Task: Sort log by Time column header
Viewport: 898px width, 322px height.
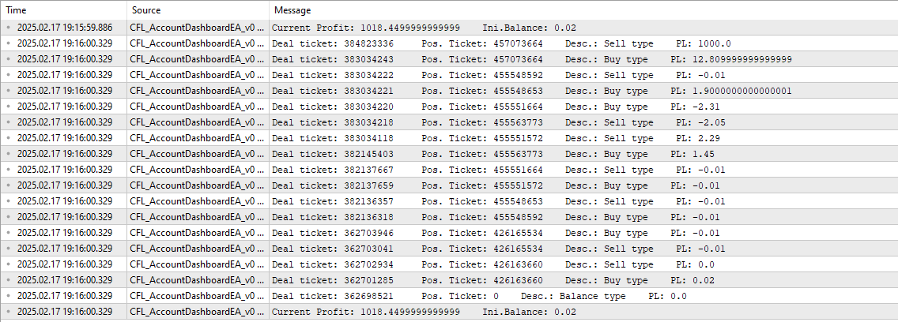Action: [63, 10]
